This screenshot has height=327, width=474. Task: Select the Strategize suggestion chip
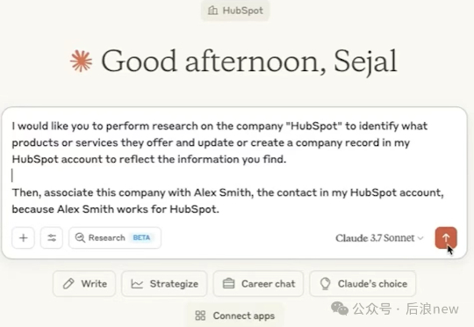coord(164,284)
